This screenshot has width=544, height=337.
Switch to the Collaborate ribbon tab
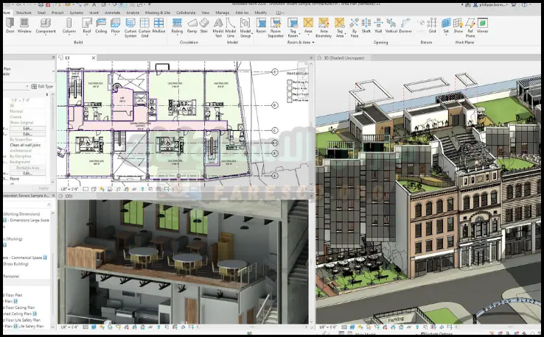point(186,13)
